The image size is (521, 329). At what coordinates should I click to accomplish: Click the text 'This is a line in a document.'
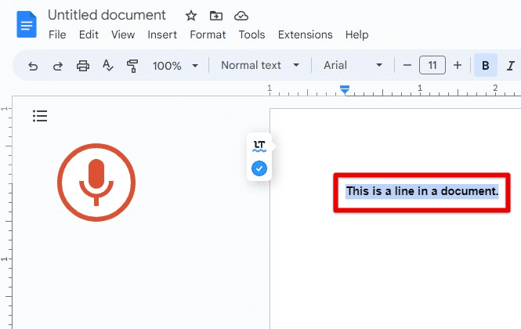tap(422, 191)
